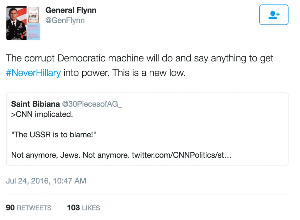This screenshot has height=220, width=300.
Task: Click the General Flynn display name
Action: [x=71, y=10]
